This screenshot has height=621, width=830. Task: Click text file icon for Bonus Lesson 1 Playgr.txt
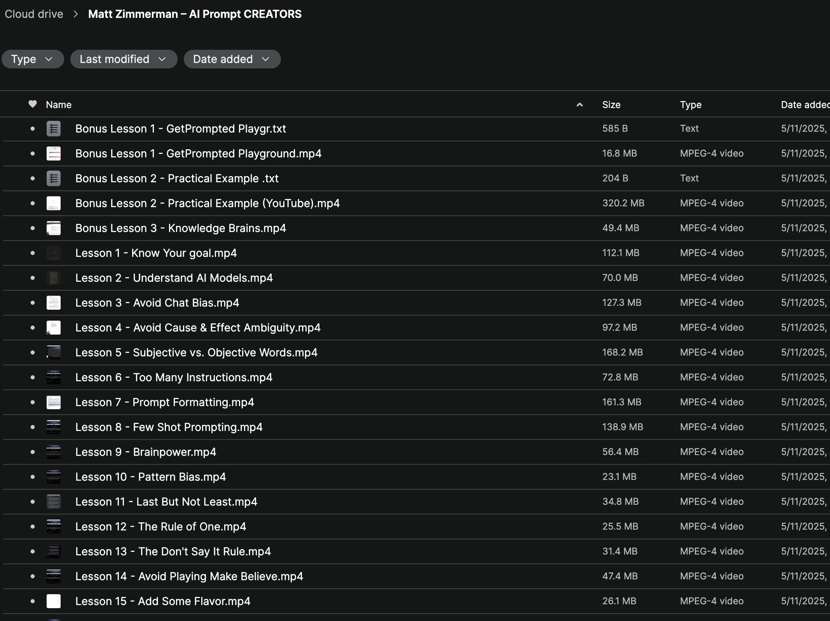[54, 129]
